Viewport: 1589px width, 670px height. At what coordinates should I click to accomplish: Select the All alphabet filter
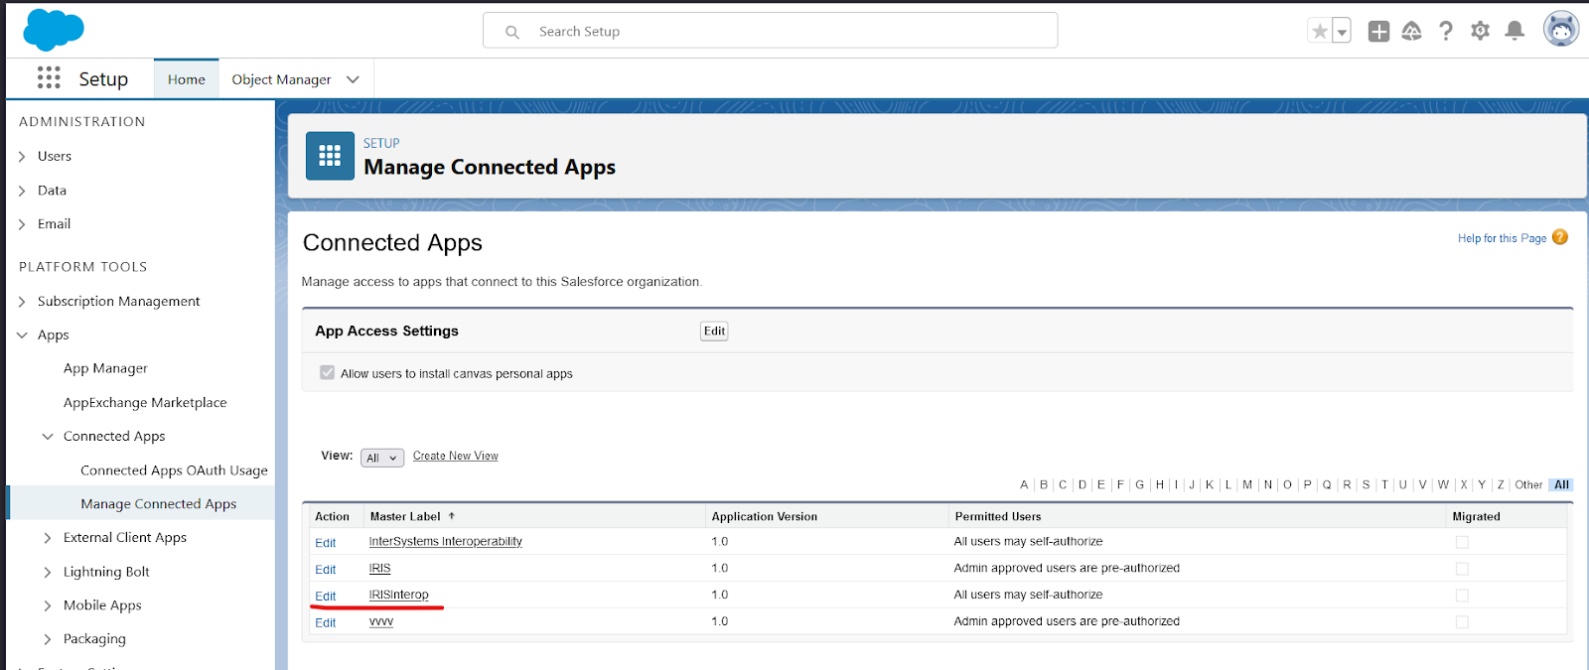tap(1561, 484)
